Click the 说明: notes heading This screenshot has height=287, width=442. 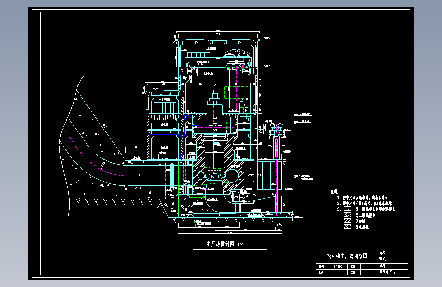(334, 192)
